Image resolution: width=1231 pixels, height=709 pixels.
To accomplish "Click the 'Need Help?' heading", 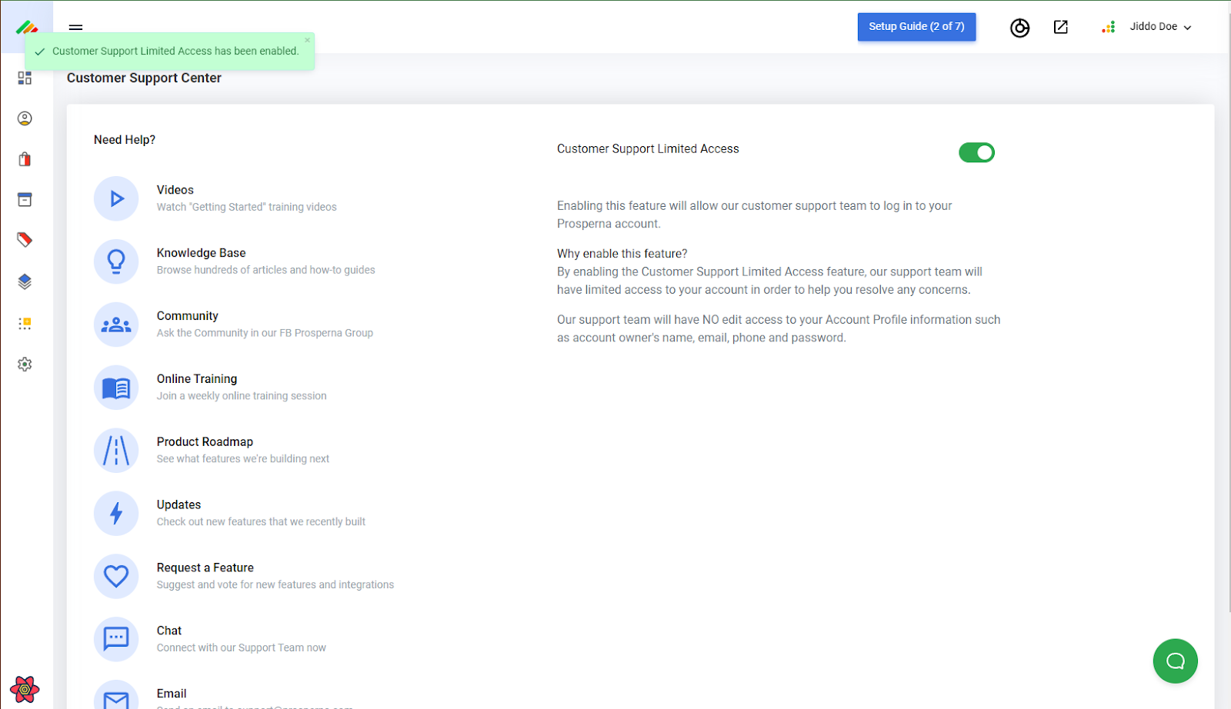I will (125, 140).
